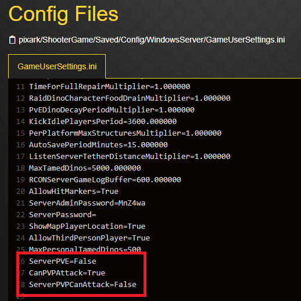The image size is (301, 301).
Task: Click the PvEDinoDecayPeriodMultiplier line
Action: (x=112, y=110)
